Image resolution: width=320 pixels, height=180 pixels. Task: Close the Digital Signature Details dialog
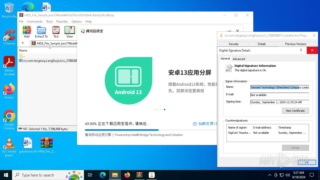[312, 50]
